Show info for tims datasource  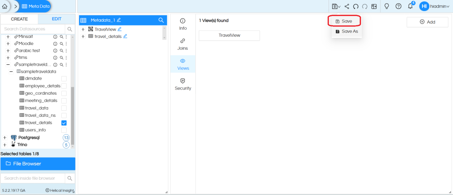(55, 57)
